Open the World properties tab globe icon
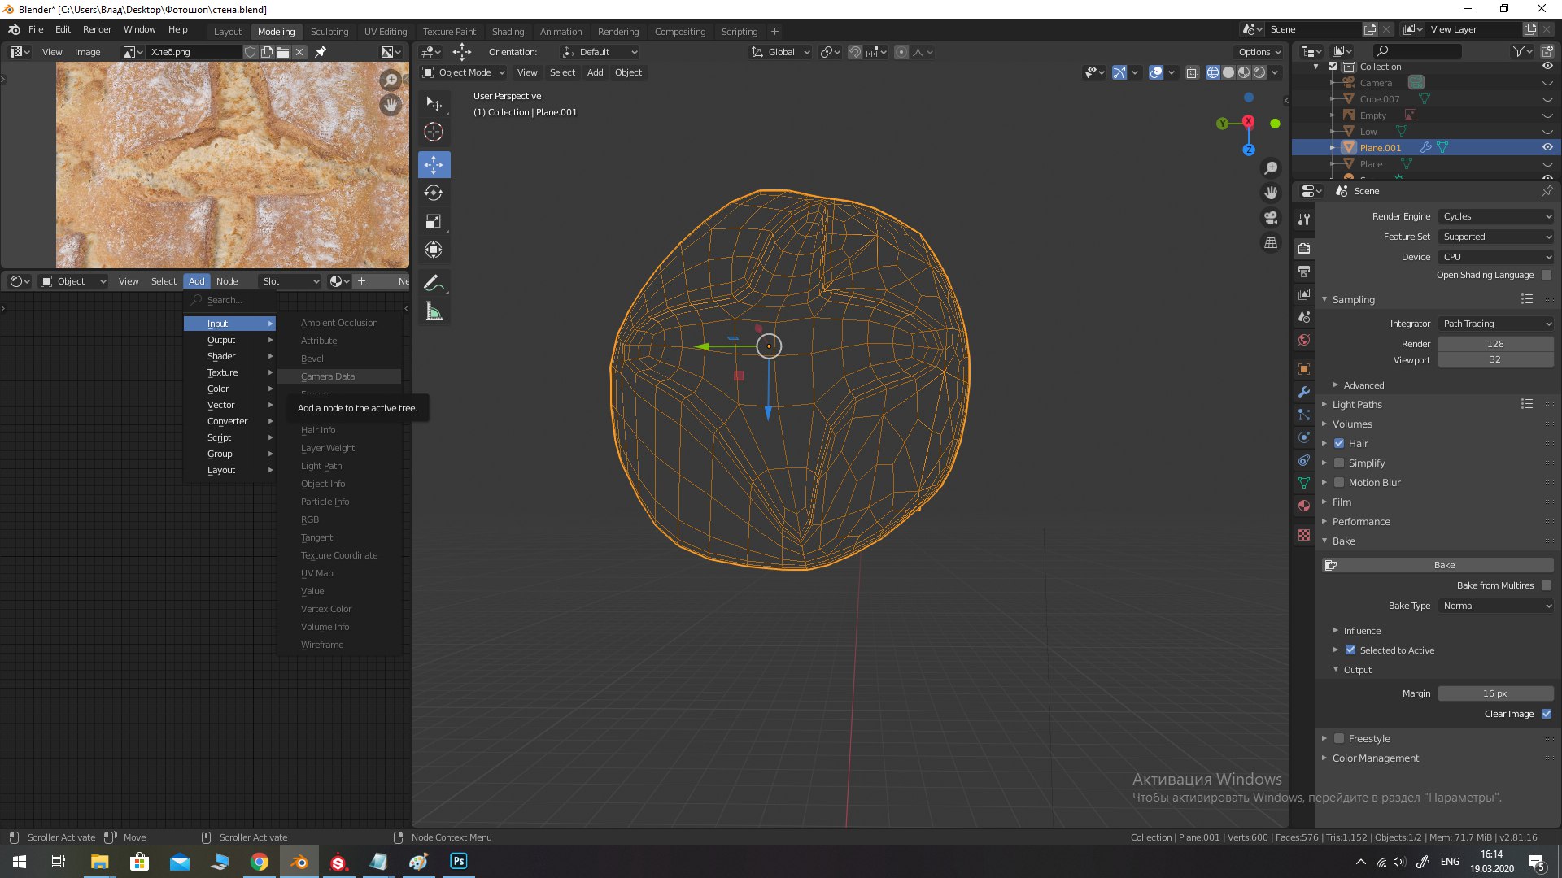The width and height of the screenshot is (1562, 878). coord(1304,340)
